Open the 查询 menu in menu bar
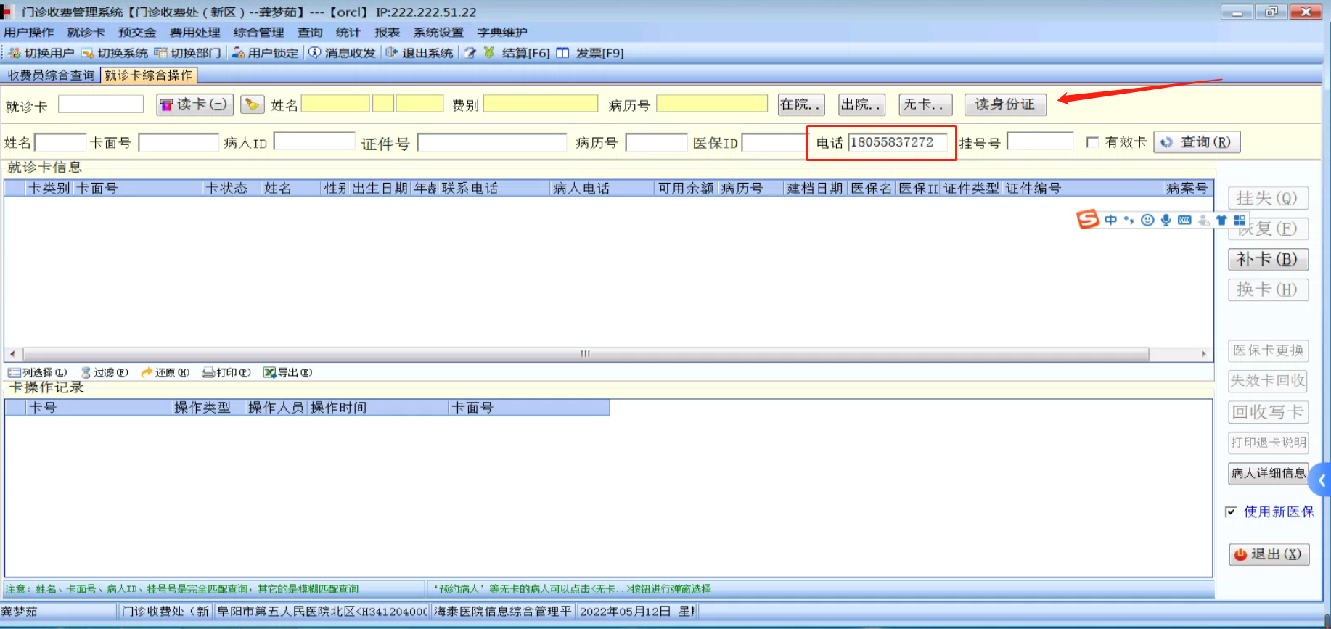 (310, 32)
